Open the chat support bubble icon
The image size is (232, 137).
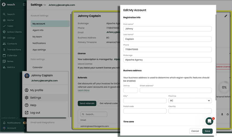click(209, 121)
